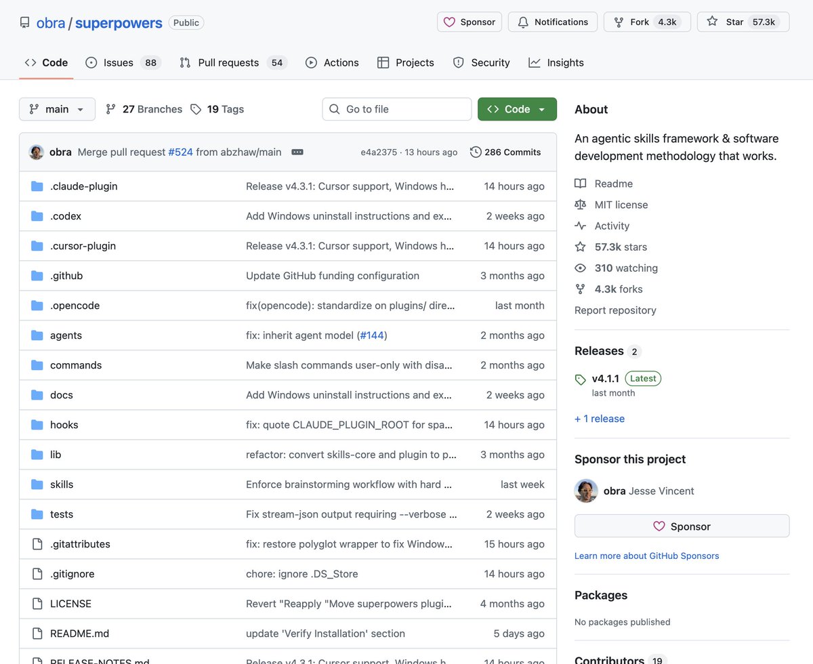Click the Sponsor button in the header
The height and width of the screenshot is (664, 813).
coord(470,22)
